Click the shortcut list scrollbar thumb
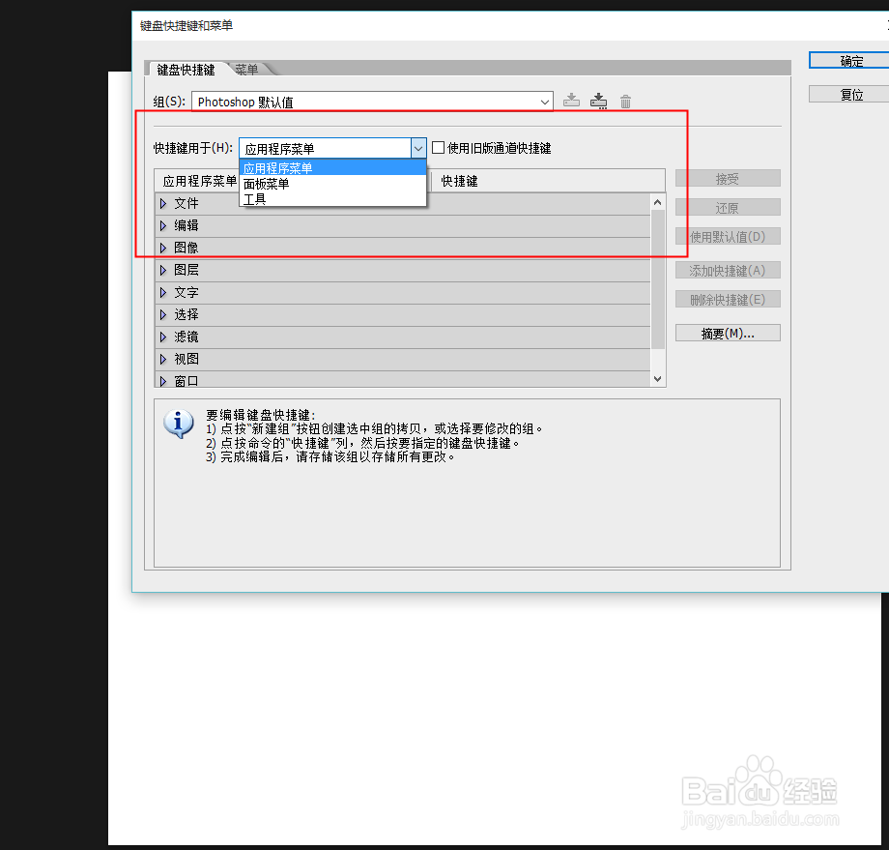Image resolution: width=889 pixels, height=850 pixels. click(658, 279)
